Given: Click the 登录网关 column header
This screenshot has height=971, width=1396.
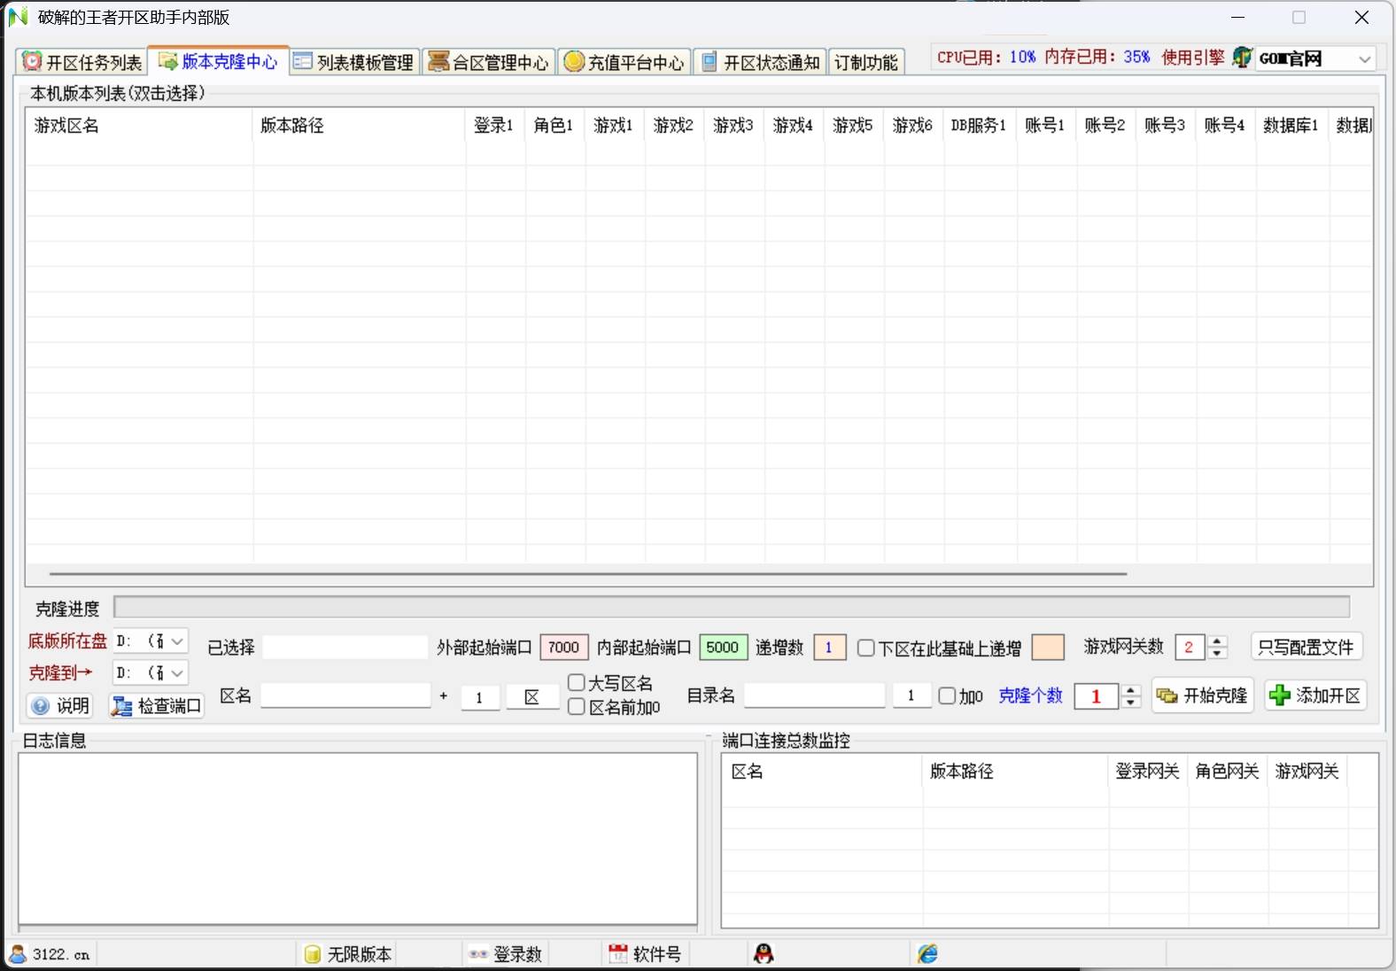Looking at the screenshot, I should 1147,771.
